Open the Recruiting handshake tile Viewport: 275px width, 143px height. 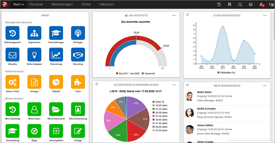point(78,55)
